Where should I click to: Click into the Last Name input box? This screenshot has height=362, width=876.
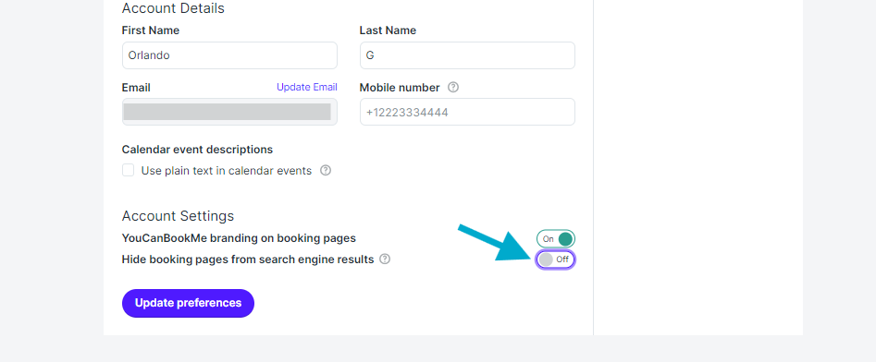click(468, 55)
